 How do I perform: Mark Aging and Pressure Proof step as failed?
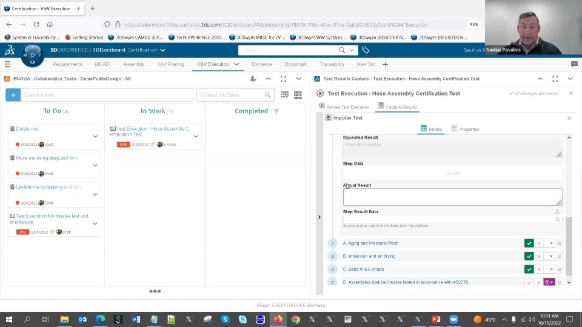pyautogui.click(x=539, y=243)
